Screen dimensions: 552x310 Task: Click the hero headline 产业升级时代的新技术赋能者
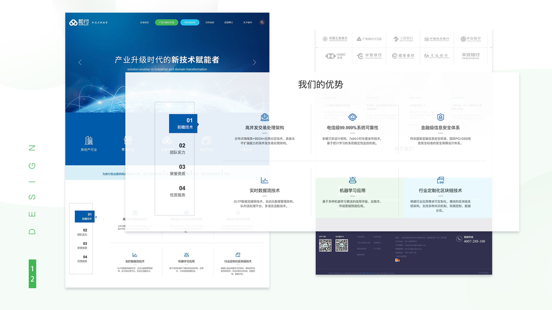click(x=167, y=60)
